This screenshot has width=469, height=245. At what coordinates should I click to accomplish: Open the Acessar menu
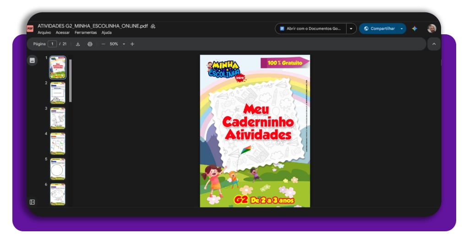coord(62,32)
